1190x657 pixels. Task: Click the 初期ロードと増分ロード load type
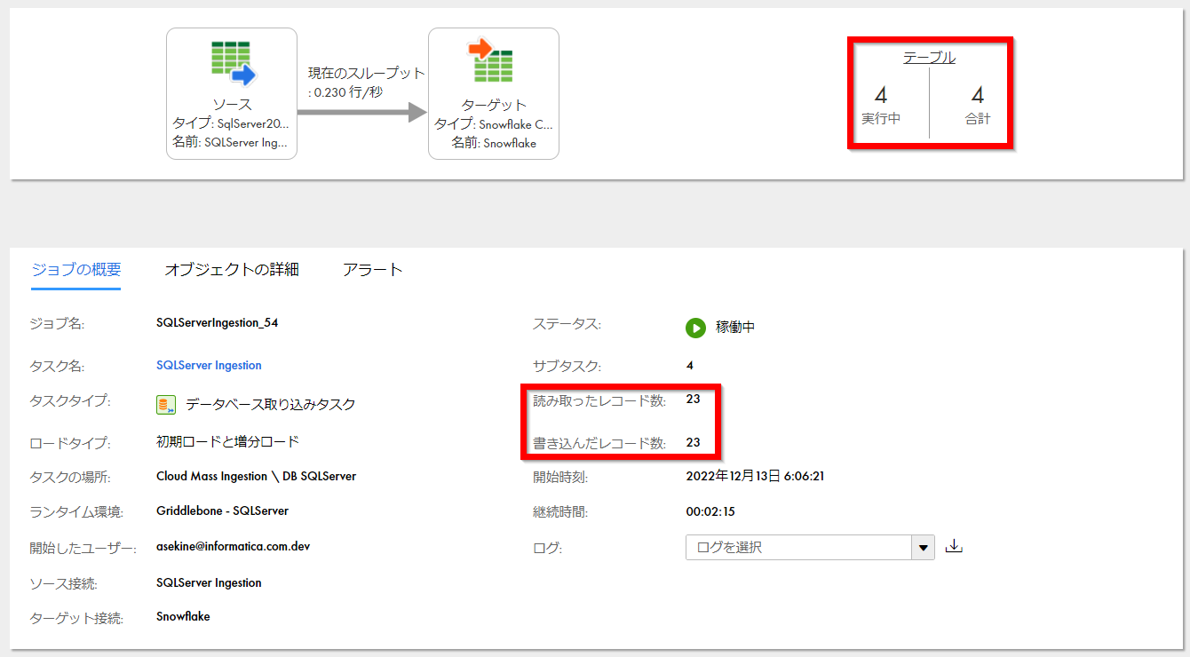click(228, 442)
